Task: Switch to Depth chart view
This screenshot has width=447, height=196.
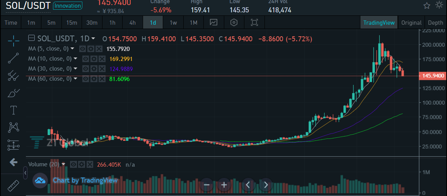Action: click(x=435, y=22)
